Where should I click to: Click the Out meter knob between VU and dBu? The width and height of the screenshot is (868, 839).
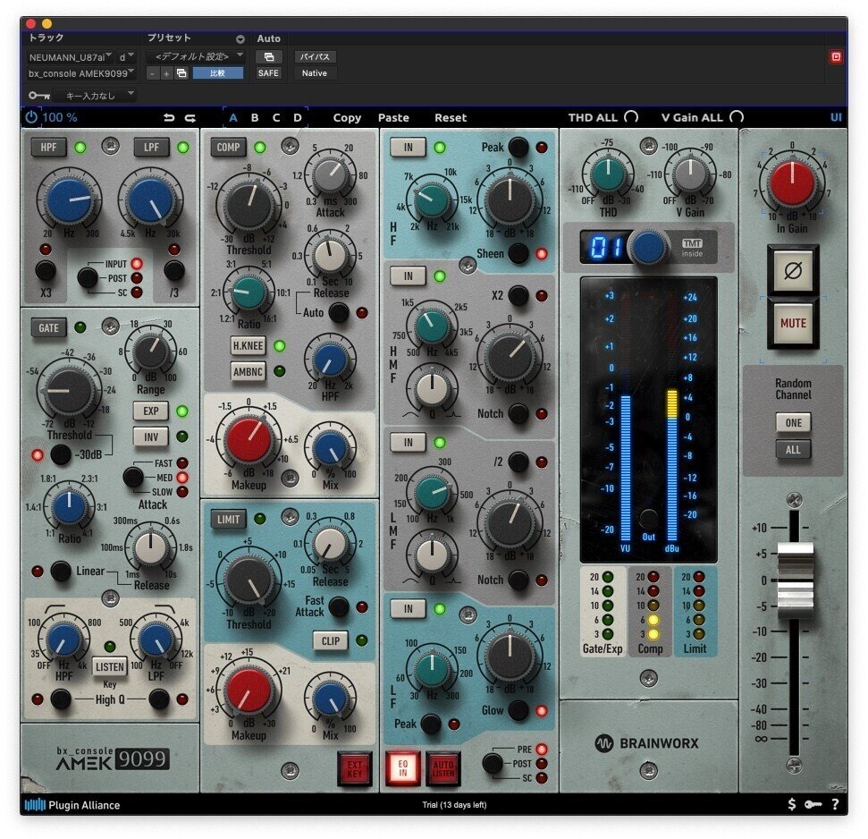point(648,520)
